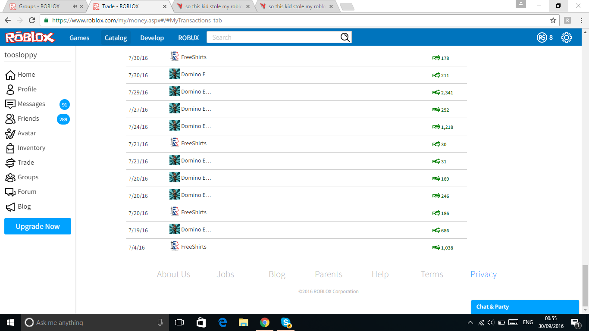Open Avatar page from sidebar
Viewport: 589px width, 331px height.
[x=21, y=133]
